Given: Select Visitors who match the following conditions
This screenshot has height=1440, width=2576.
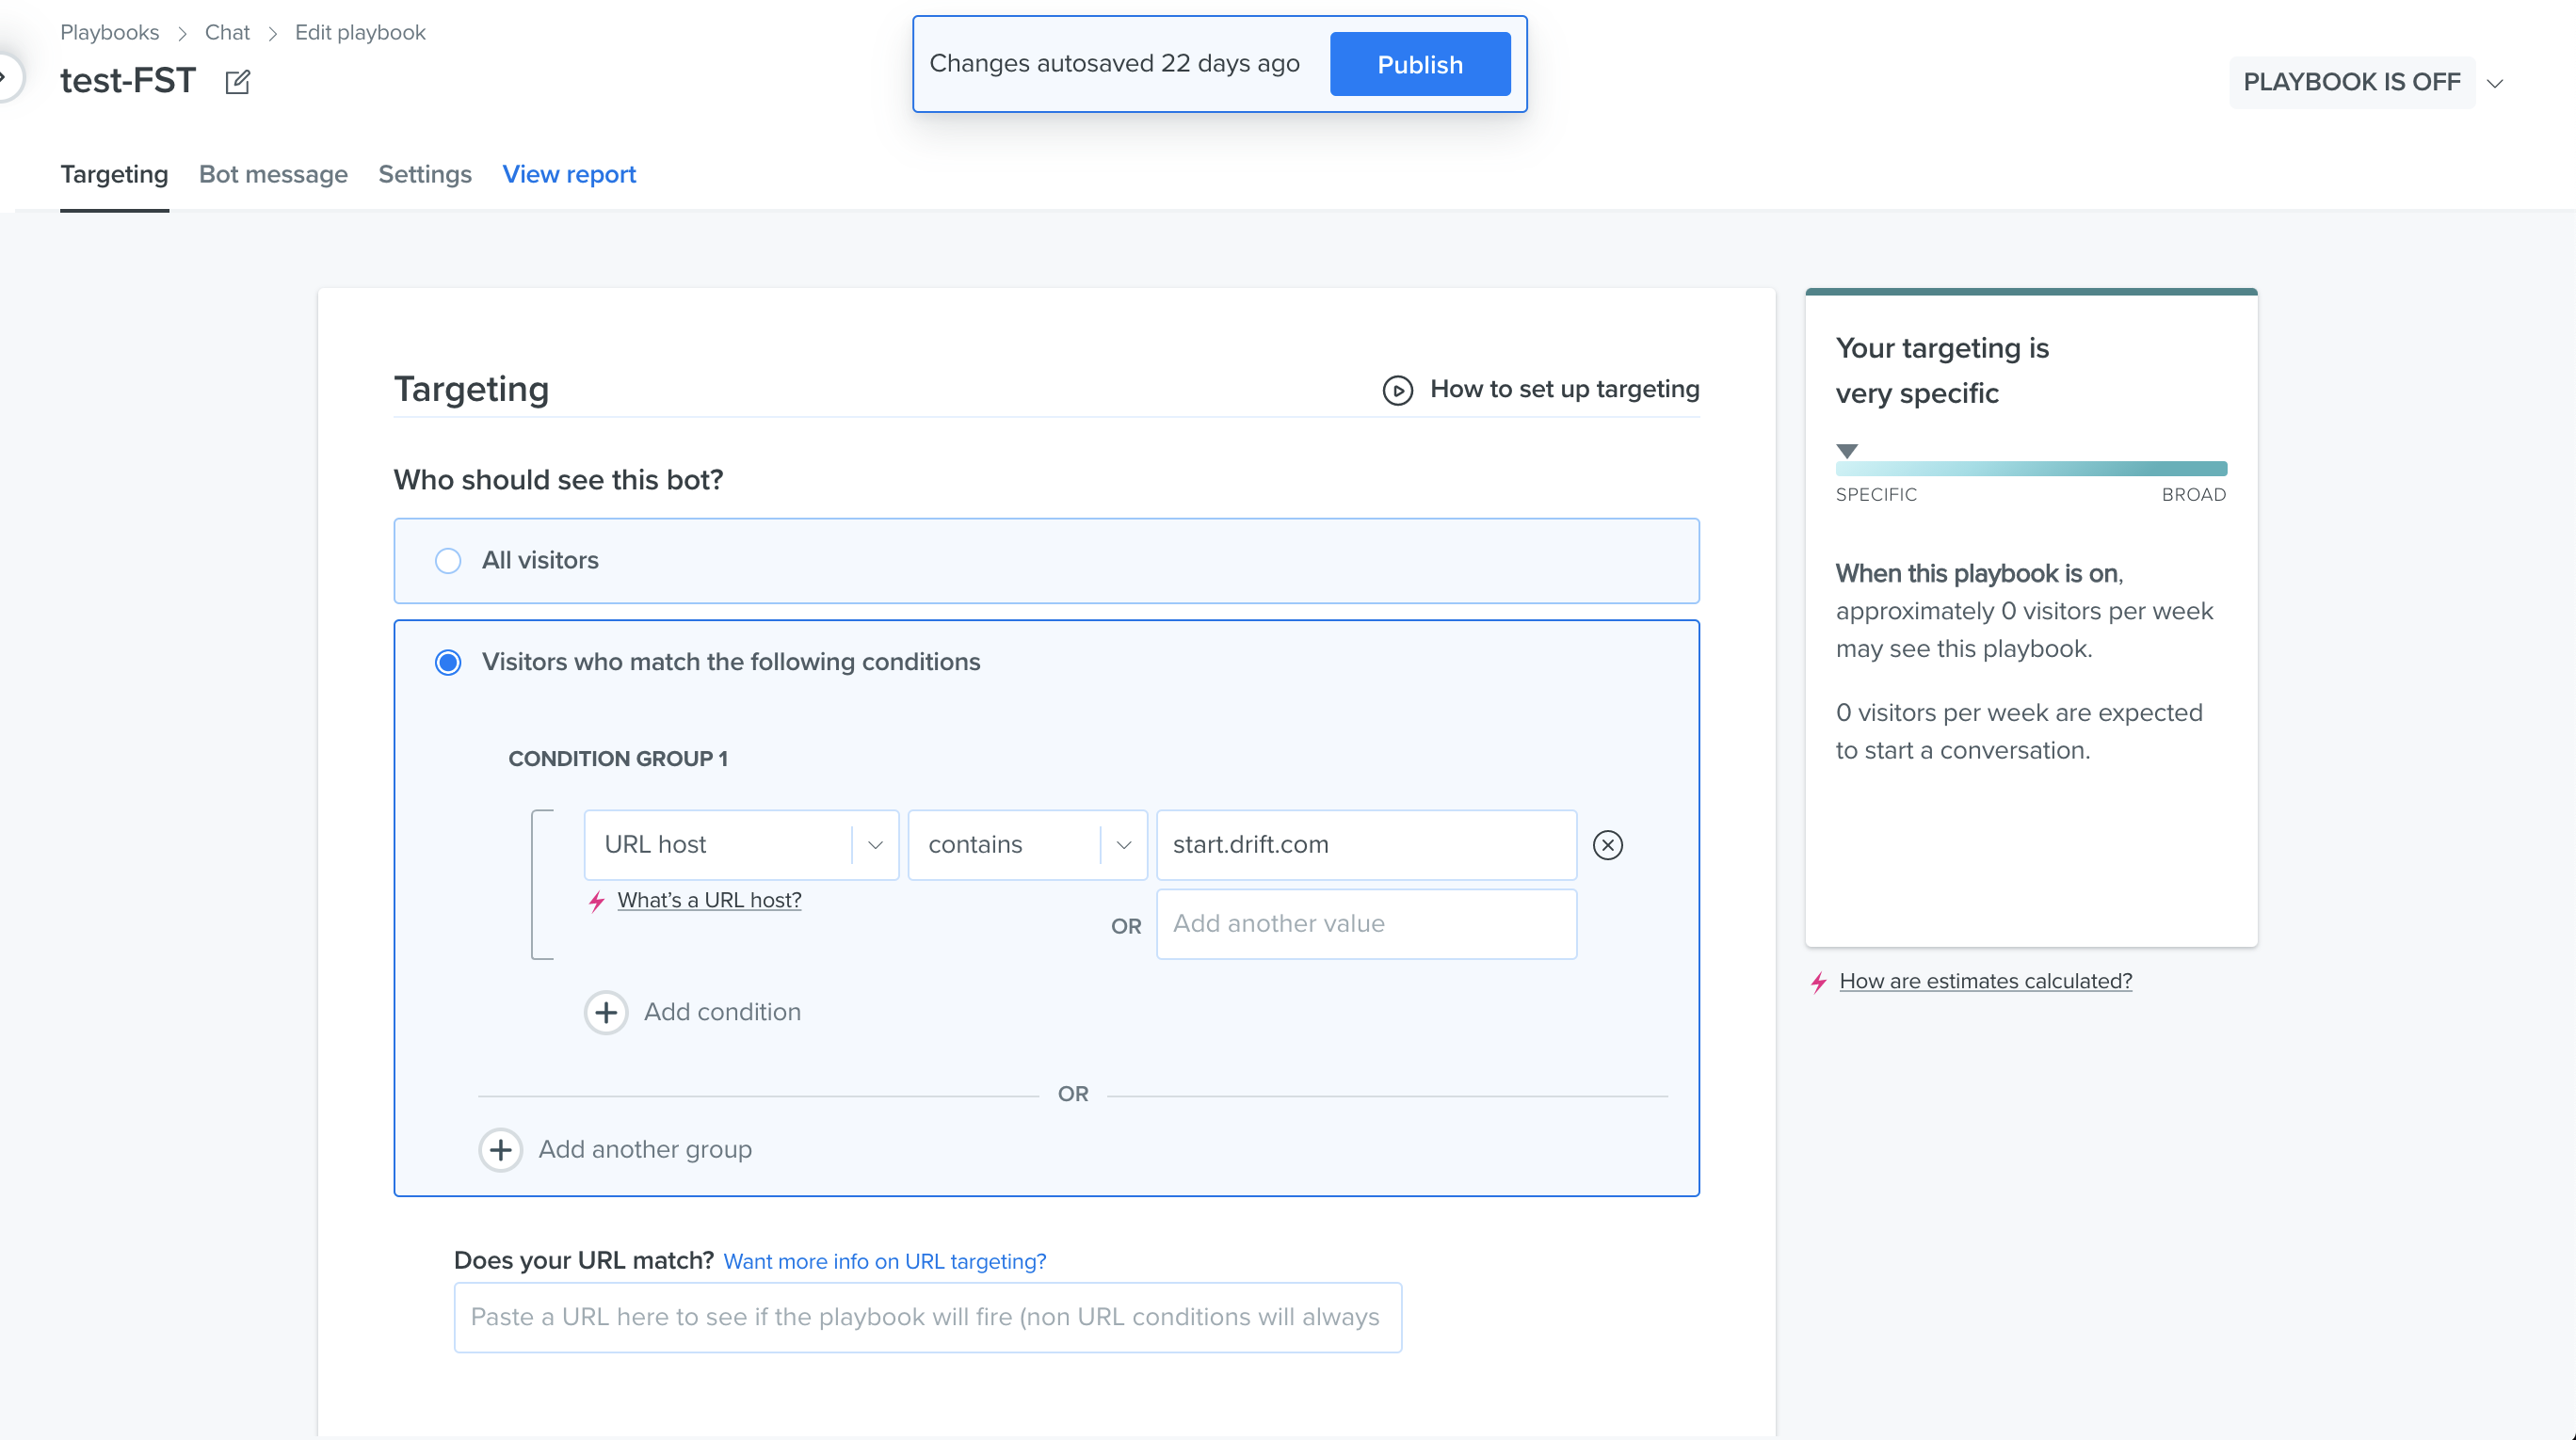Looking at the screenshot, I should click(448, 663).
